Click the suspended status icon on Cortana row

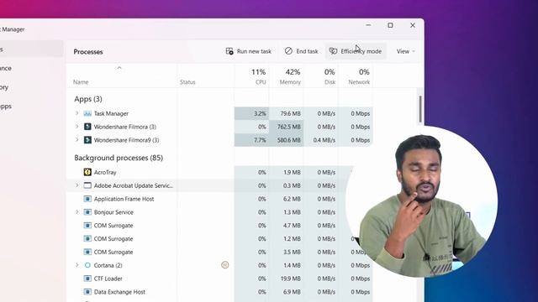click(224, 265)
